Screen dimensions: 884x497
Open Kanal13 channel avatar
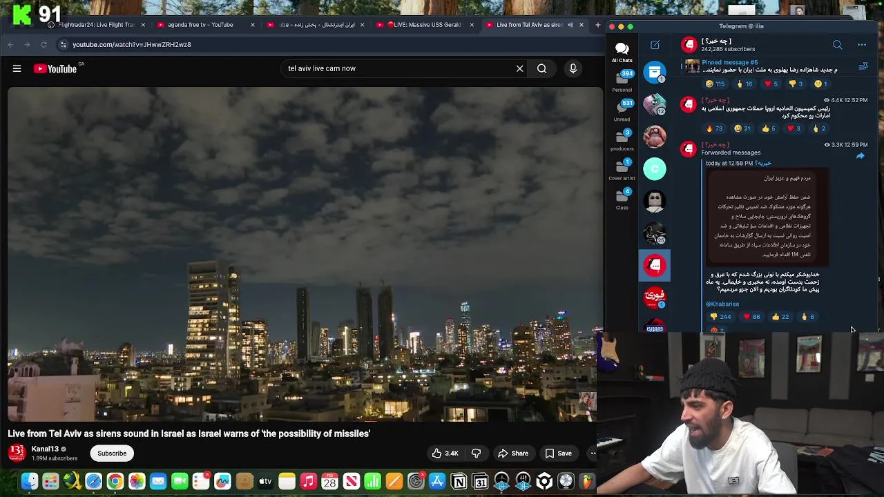[x=17, y=453]
